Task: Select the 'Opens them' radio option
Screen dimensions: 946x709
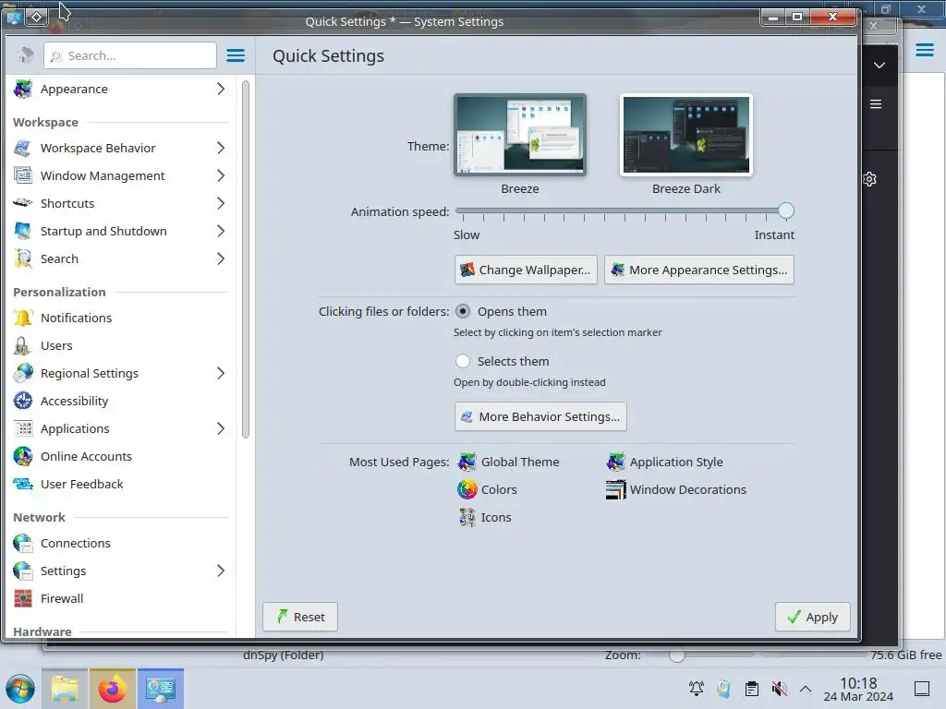Action: click(x=463, y=311)
